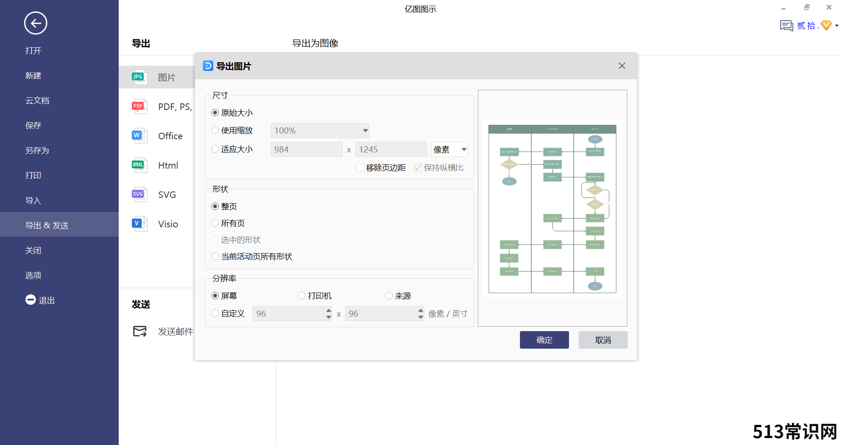Click the back arrow circle icon

coord(35,23)
